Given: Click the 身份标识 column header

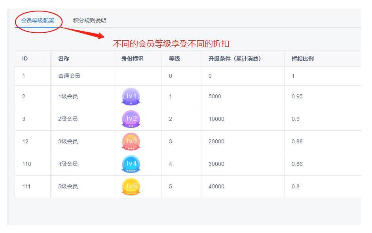Looking at the screenshot, I should (133, 58).
